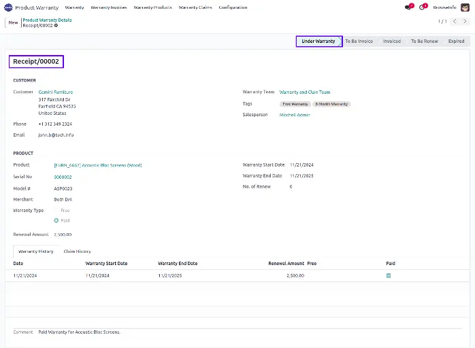475x348 pixels.
Task: Click the New button
Action: pyautogui.click(x=13, y=22)
